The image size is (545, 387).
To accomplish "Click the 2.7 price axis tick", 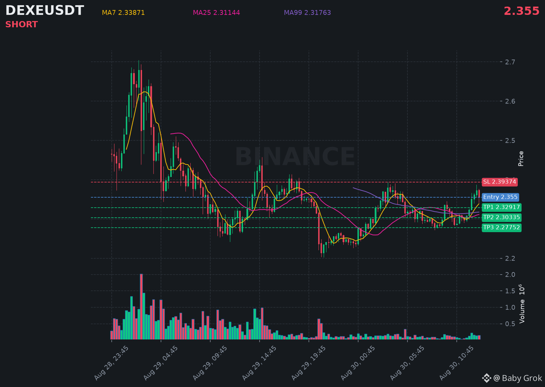I will pos(510,62).
